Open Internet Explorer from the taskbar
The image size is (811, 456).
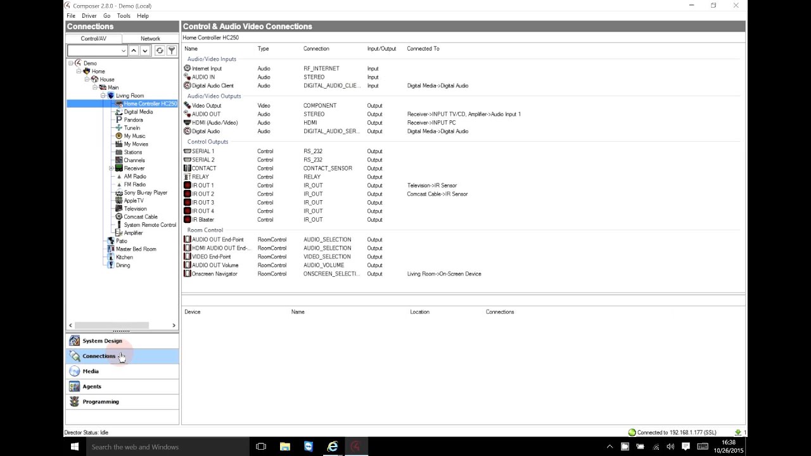point(332,446)
